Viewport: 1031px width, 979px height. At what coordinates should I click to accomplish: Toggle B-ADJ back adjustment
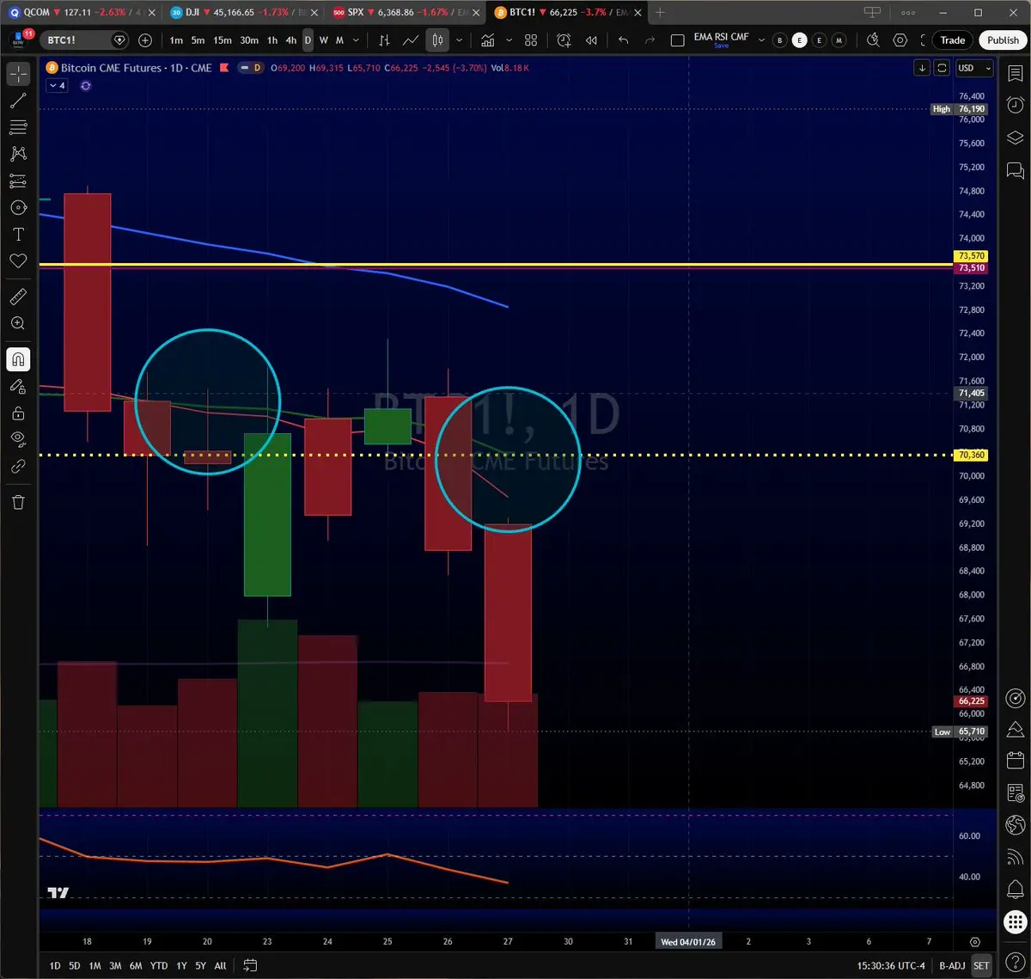(x=951, y=966)
